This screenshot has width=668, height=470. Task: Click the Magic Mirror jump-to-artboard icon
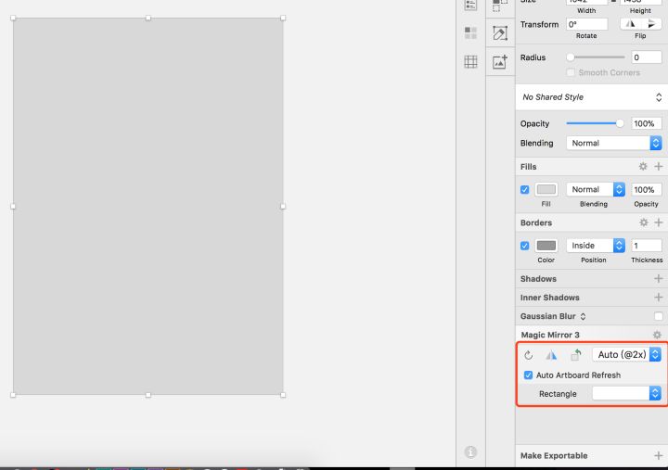[x=576, y=355]
